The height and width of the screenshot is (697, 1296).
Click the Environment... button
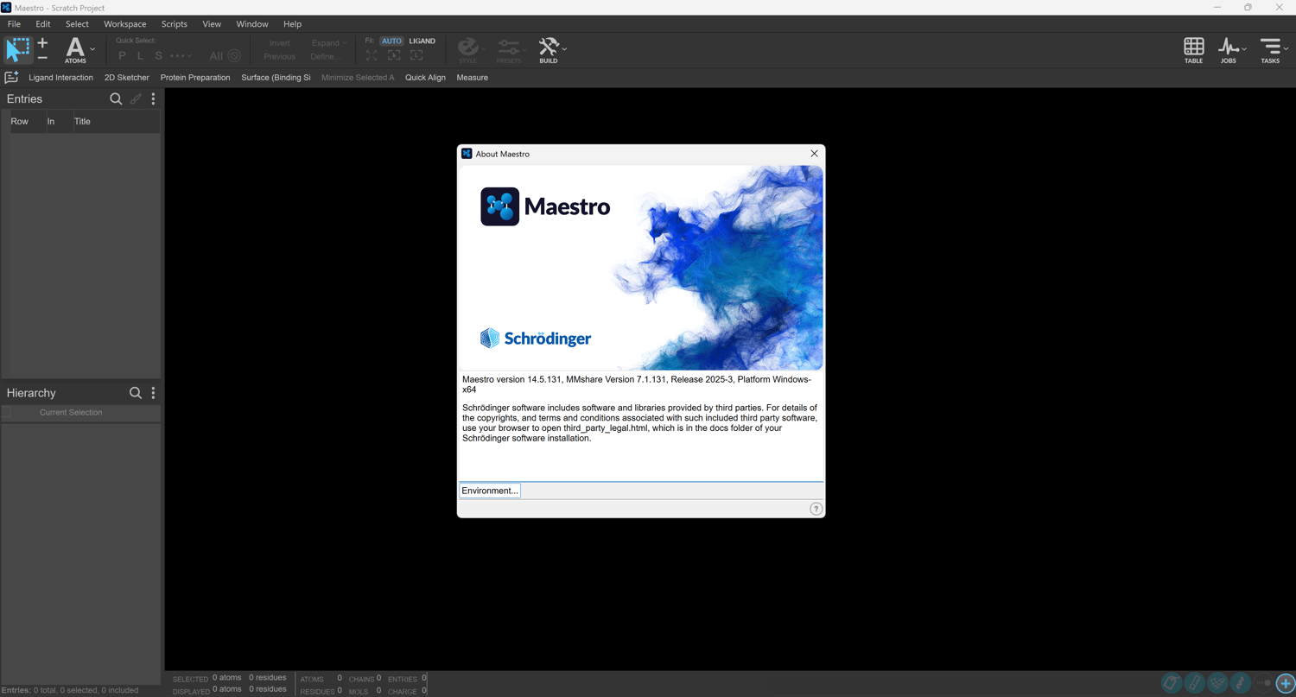pos(490,491)
